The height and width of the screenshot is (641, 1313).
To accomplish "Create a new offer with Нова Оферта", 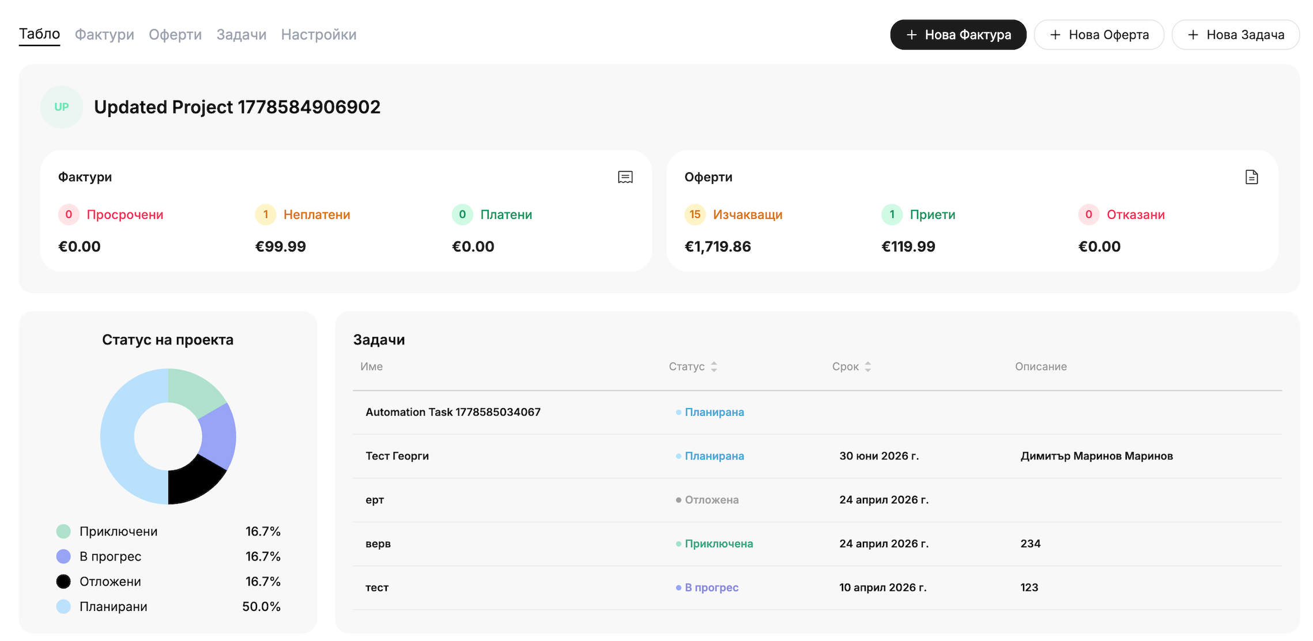I will click(x=1099, y=35).
